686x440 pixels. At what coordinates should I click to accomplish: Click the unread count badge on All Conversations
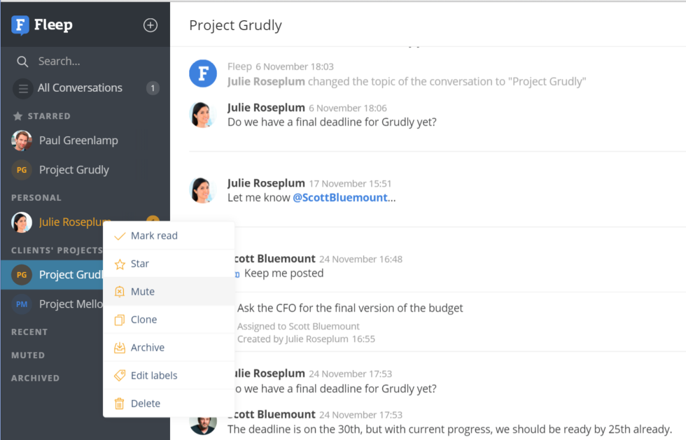click(x=153, y=88)
